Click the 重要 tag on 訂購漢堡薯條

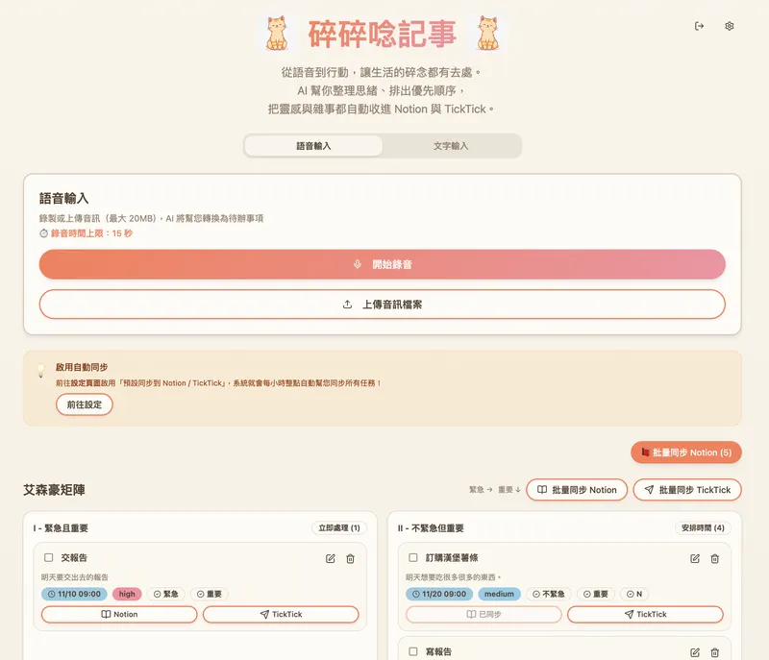(x=596, y=594)
